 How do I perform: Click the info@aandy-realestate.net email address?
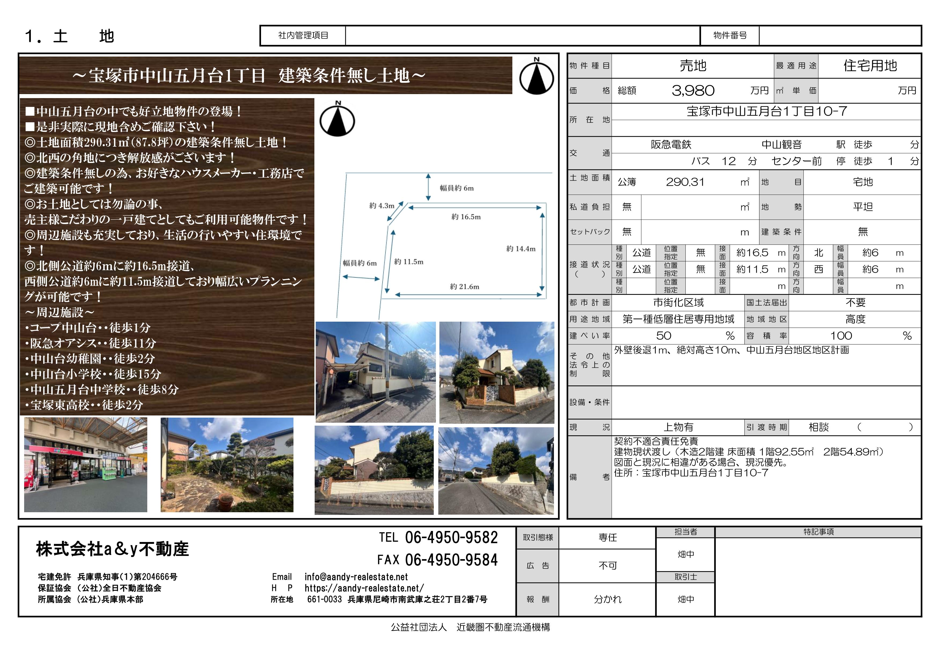click(x=356, y=577)
